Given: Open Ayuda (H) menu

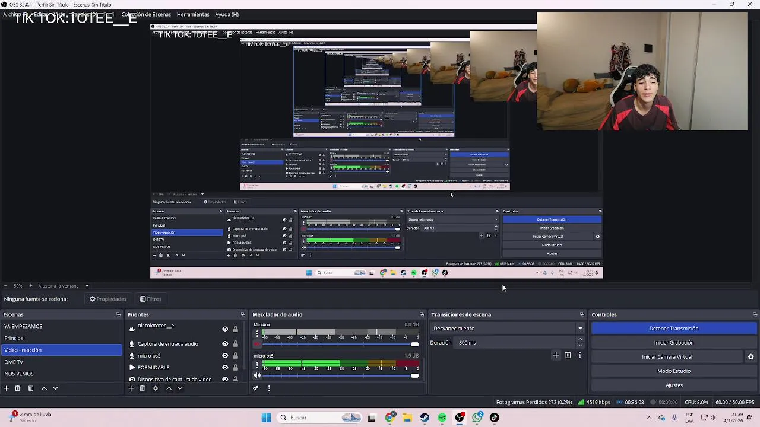Looking at the screenshot, I should 227,14.
